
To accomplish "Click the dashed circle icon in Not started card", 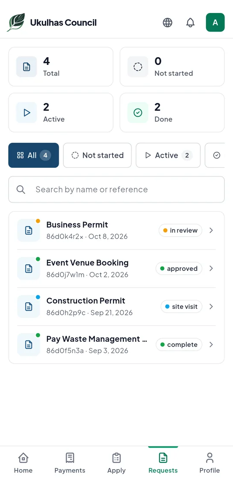I will click(x=138, y=67).
